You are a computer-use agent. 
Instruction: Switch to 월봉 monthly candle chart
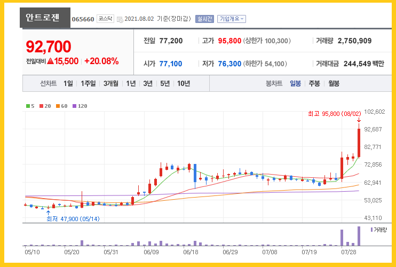pyautogui.click(x=334, y=83)
